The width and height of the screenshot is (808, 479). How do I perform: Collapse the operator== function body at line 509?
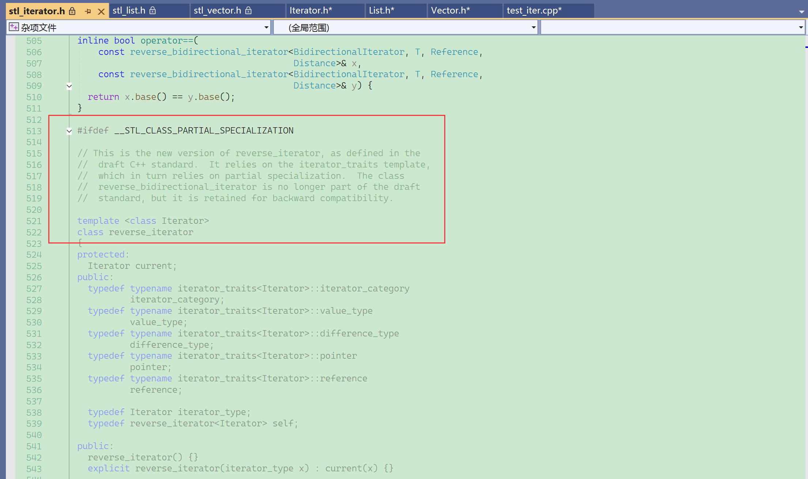(x=69, y=86)
